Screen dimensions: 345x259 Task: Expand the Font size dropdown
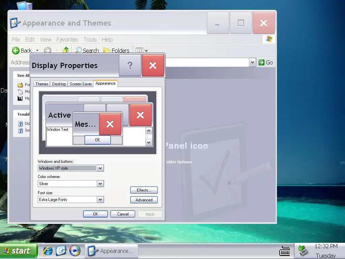100,200
